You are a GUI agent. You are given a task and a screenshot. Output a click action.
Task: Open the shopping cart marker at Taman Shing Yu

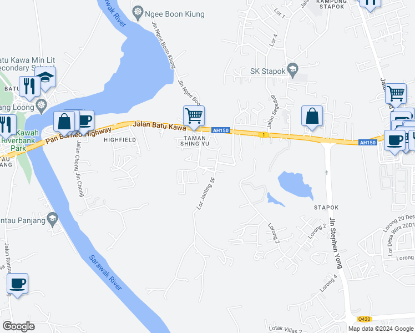click(x=194, y=117)
